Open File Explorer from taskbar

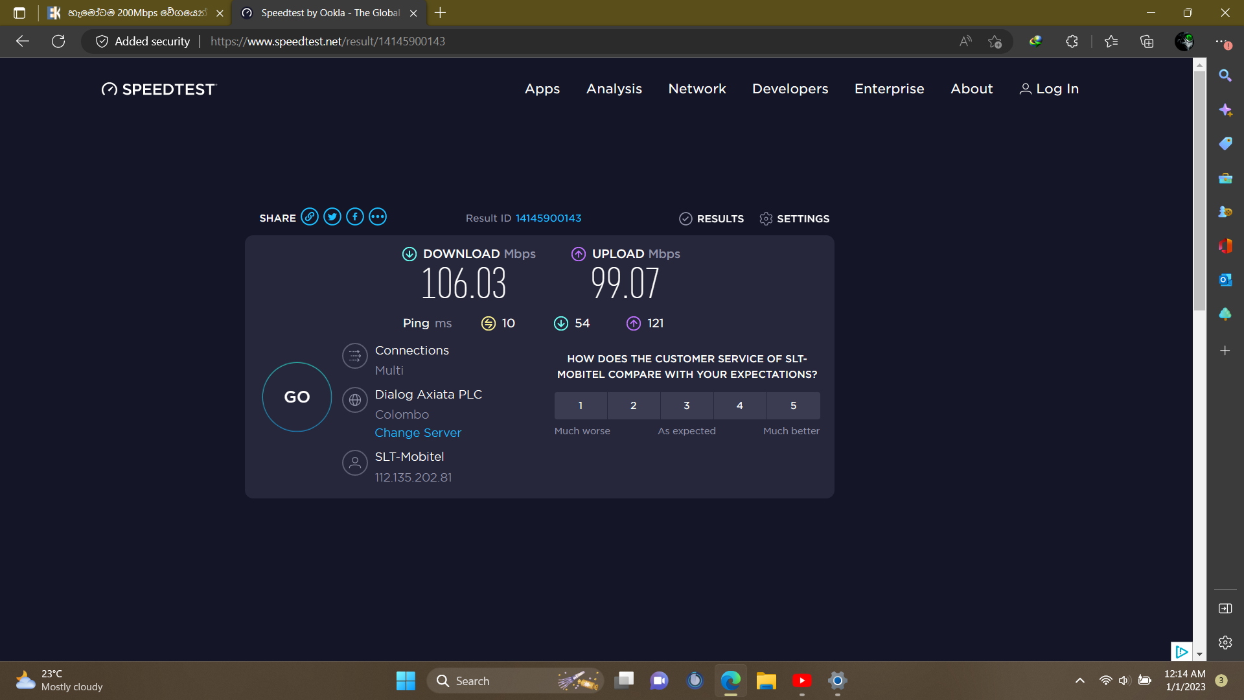tap(766, 681)
